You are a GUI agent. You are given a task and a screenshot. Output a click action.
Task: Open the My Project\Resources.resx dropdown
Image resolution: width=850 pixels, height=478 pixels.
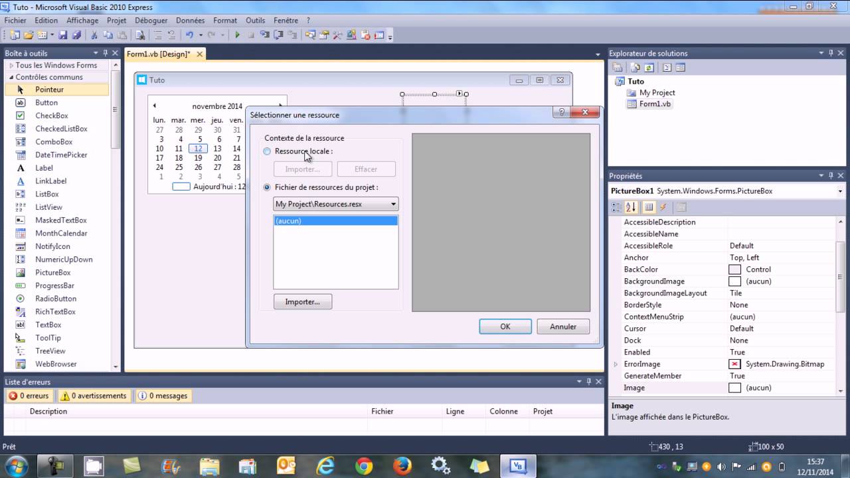pos(336,204)
